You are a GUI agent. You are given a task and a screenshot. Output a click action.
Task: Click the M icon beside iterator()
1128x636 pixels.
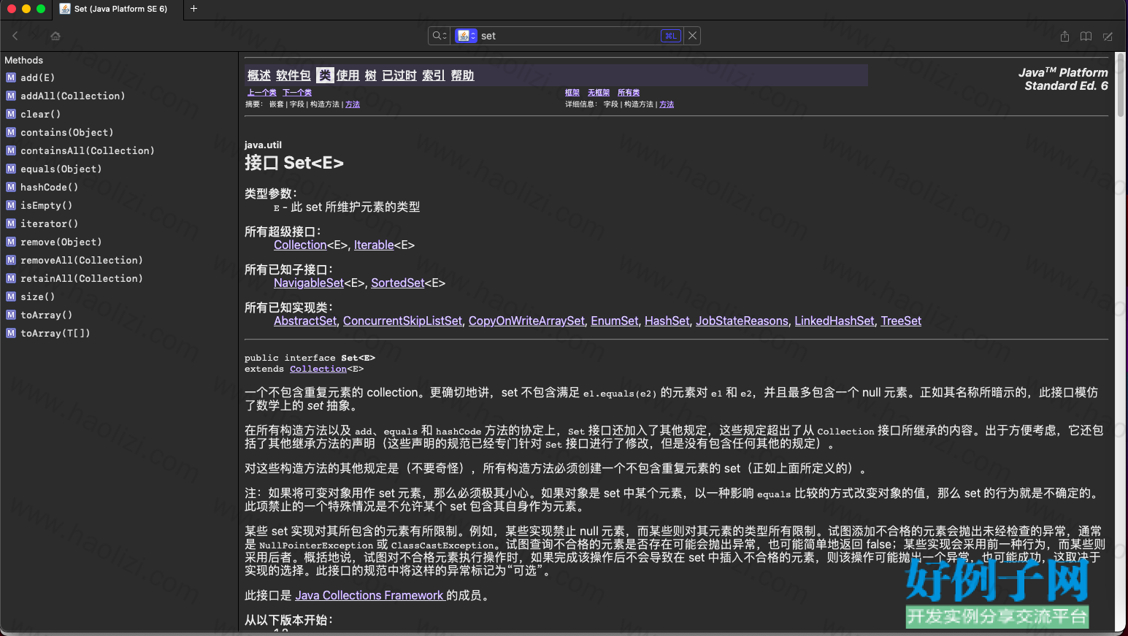pyautogui.click(x=11, y=223)
